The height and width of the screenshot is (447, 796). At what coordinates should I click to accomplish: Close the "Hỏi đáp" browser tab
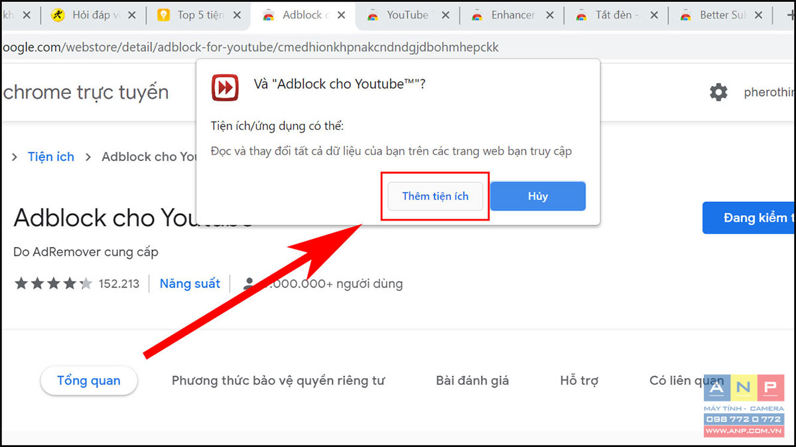tap(132, 15)
